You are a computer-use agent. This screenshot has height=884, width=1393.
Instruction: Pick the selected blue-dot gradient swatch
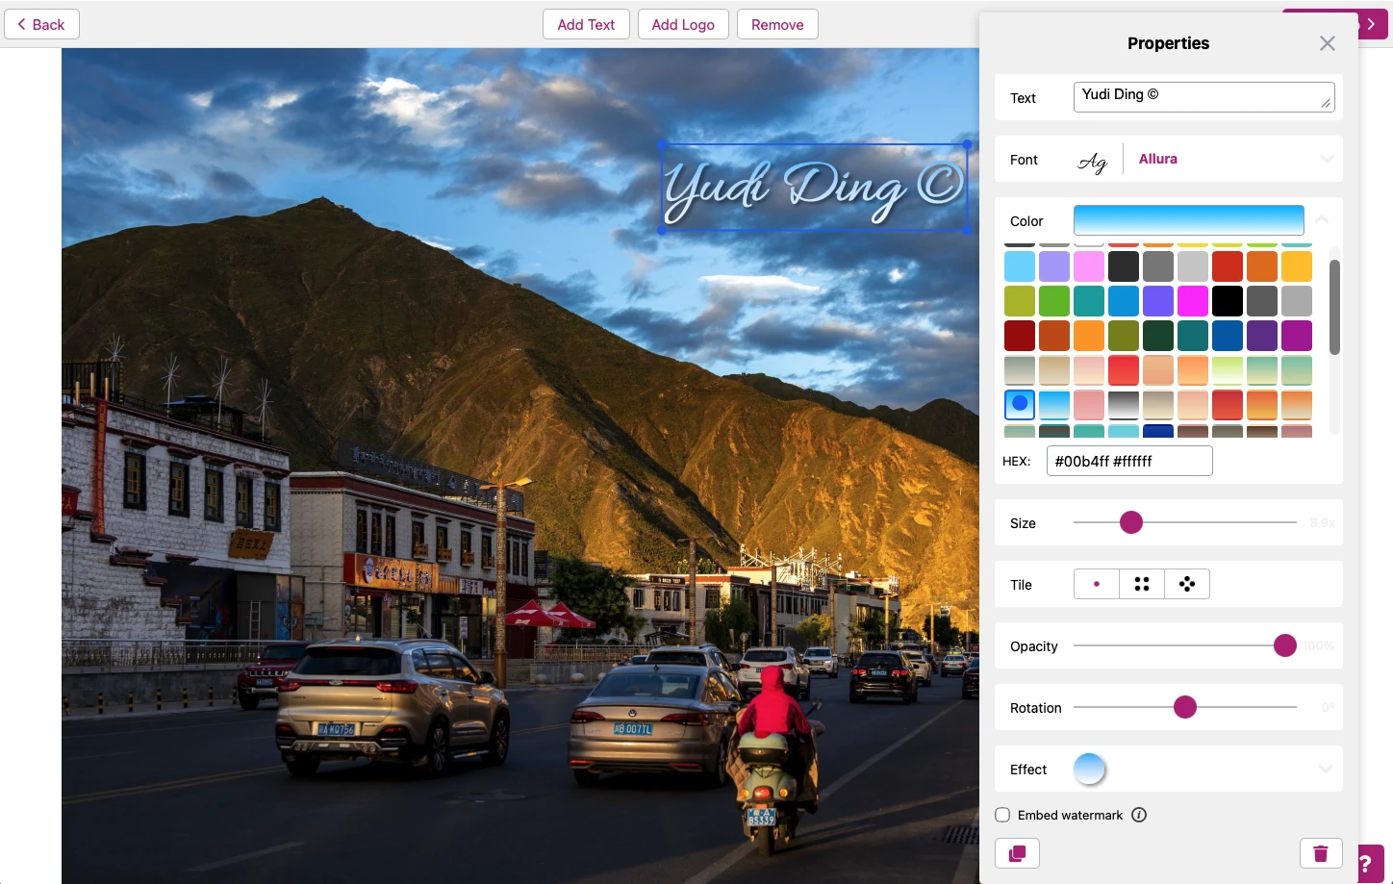1020,405
